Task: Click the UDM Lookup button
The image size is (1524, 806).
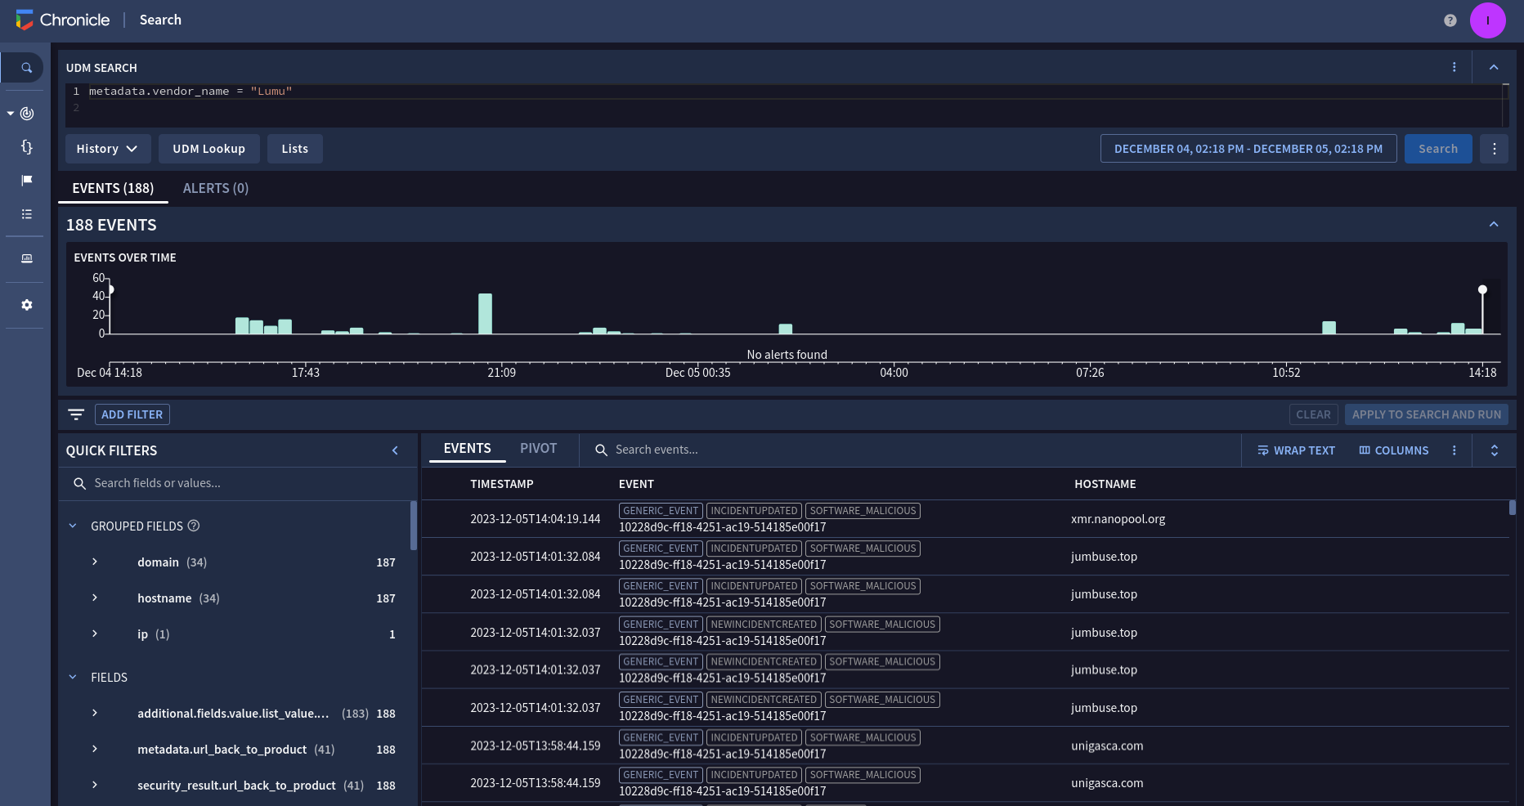Action: pyautogui.click(x=208, y=149)
